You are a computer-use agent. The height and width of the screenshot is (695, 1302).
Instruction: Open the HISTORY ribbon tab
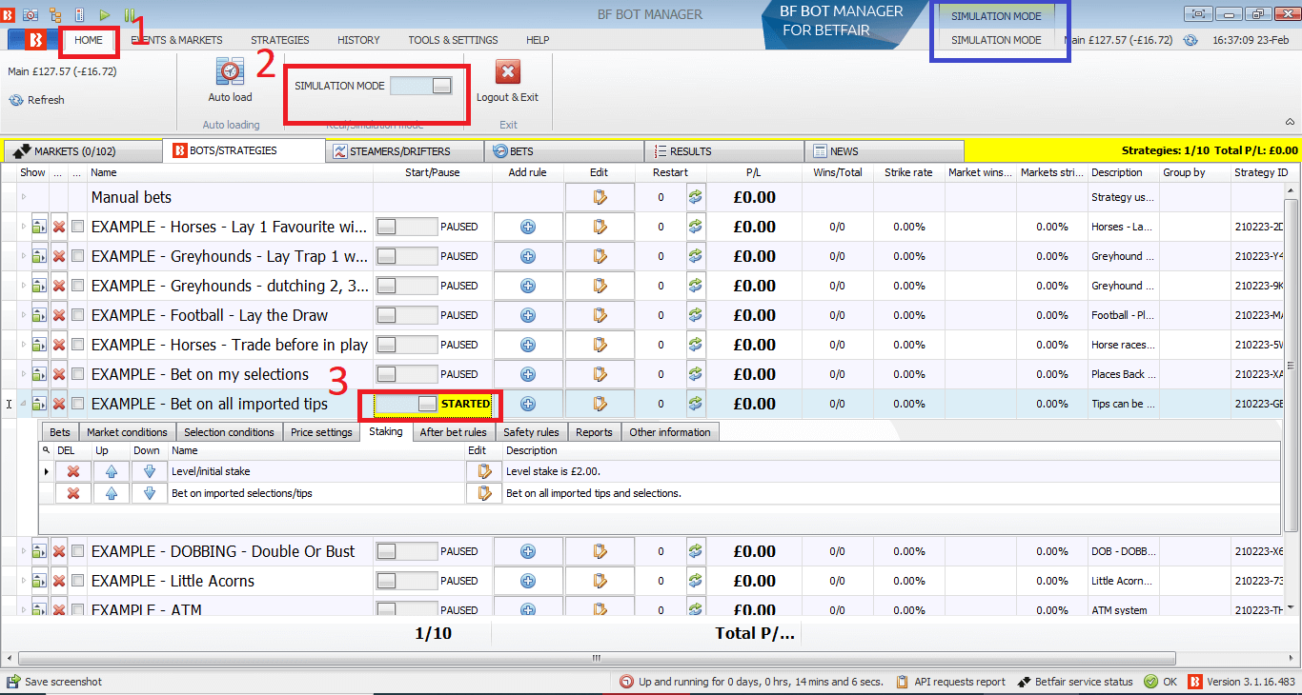[x=358, y=40]
